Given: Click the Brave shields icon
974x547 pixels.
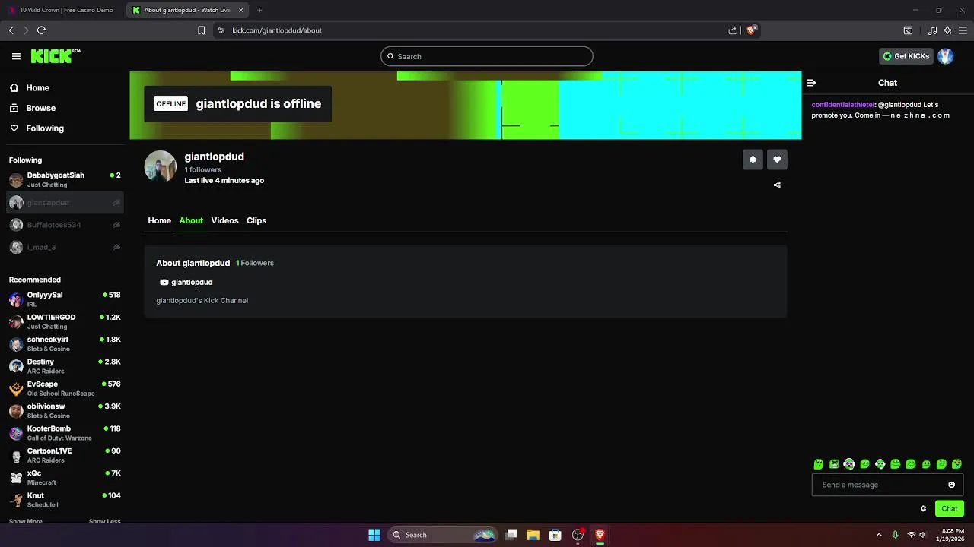Looking at the screenshot, I should 751,30.
